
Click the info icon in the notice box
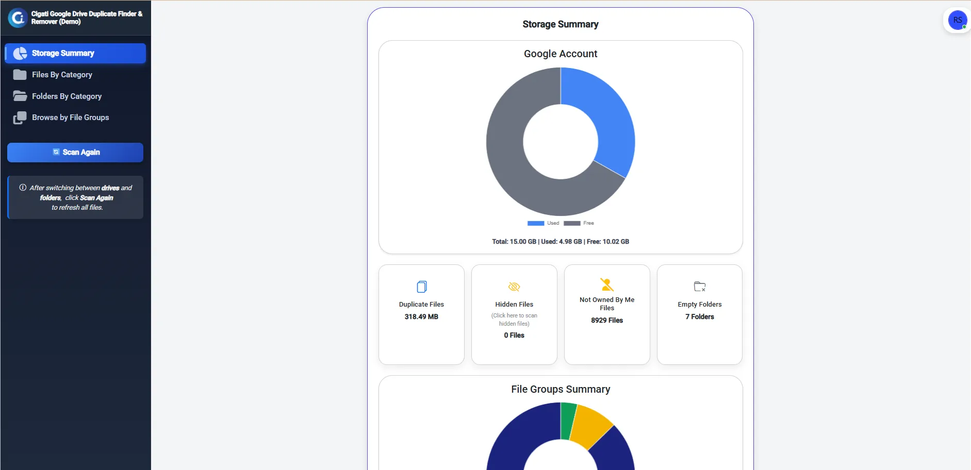(x=23, y=188)
